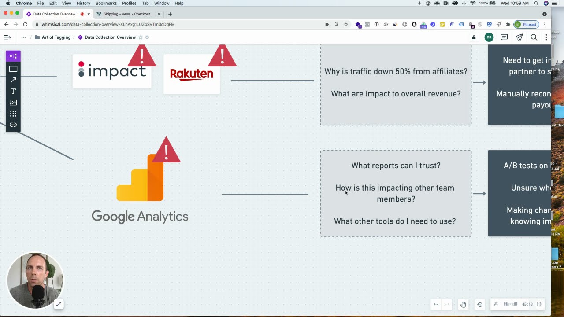The image size is (564, 317).
Task: Bookmark this page with star icon
Action: [x=346, y=24]
